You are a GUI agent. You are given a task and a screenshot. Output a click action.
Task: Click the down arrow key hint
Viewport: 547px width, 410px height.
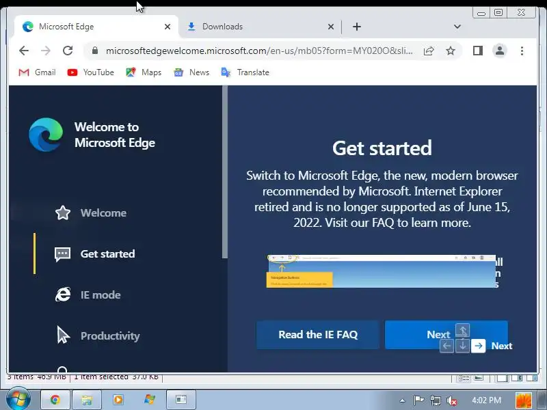[x=463, y=346]
